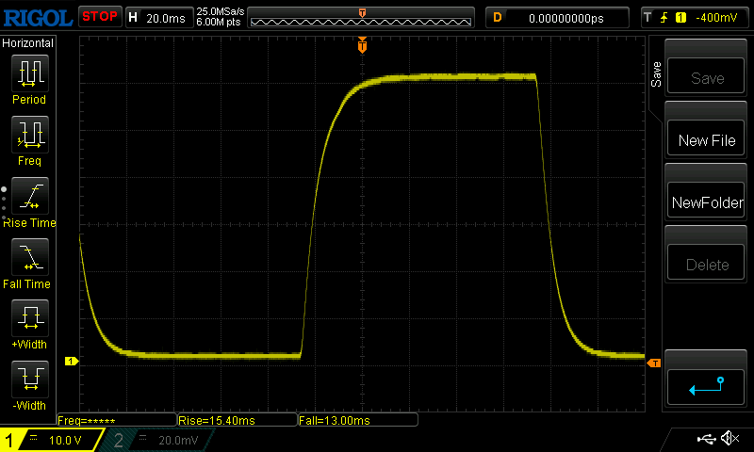The width and height of the screenshot is (754, 452).
Task: Create a NewFolder
Action: [706, 201]
